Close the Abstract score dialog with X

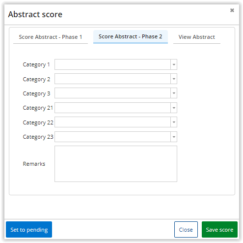pyautogui.click(x=232, y=10)
